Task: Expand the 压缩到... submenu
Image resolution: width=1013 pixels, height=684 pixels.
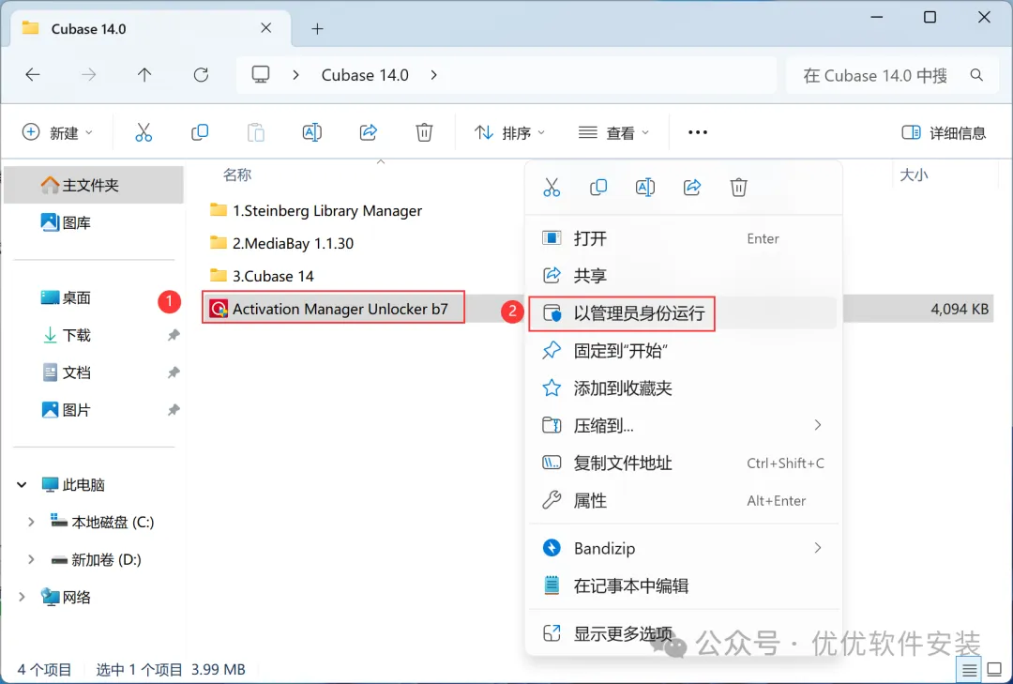Action: pos(817,425)
